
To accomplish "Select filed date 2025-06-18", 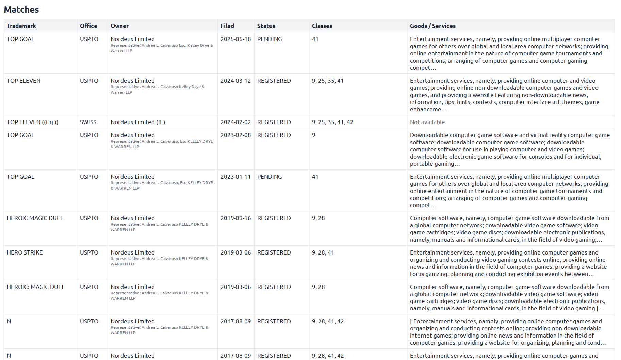I will [x=235, y=39].
